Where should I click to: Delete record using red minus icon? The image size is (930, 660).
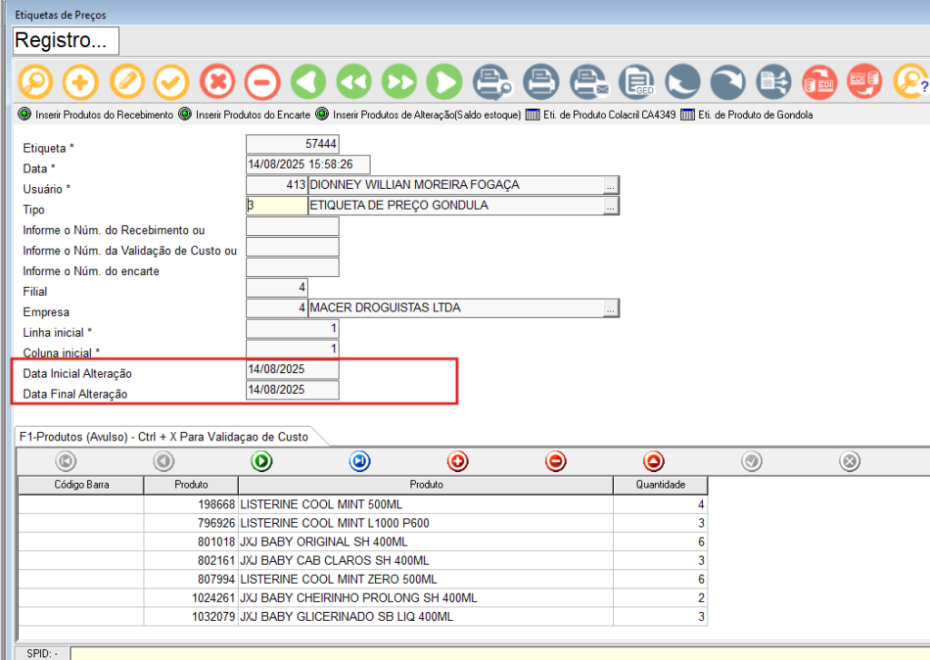pos(262,82)
